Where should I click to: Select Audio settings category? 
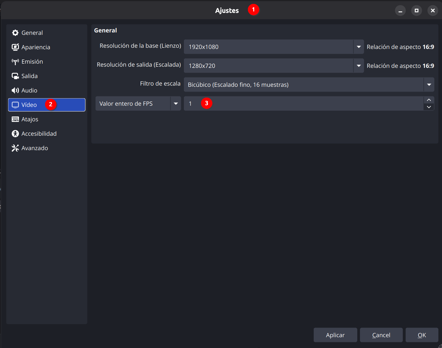[47, 90]
